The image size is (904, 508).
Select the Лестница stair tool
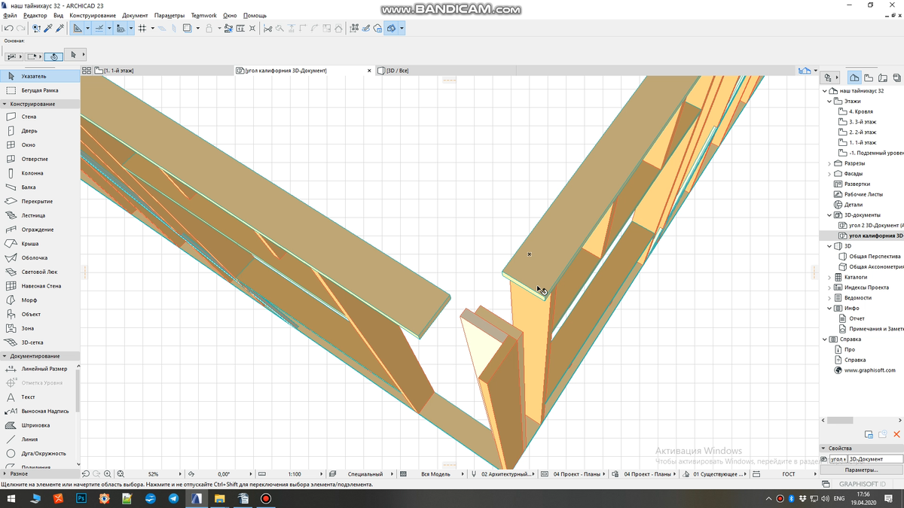coord(40,215)
